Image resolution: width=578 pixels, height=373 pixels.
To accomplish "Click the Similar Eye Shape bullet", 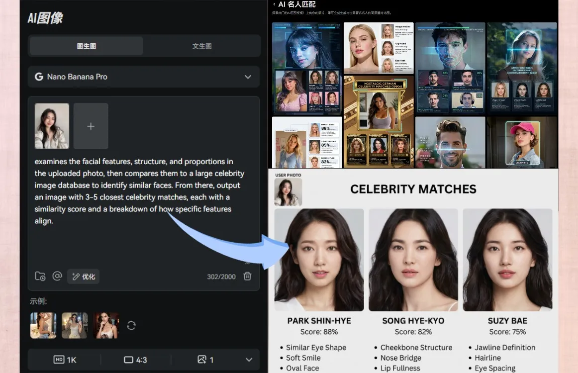I will (316, 348).
